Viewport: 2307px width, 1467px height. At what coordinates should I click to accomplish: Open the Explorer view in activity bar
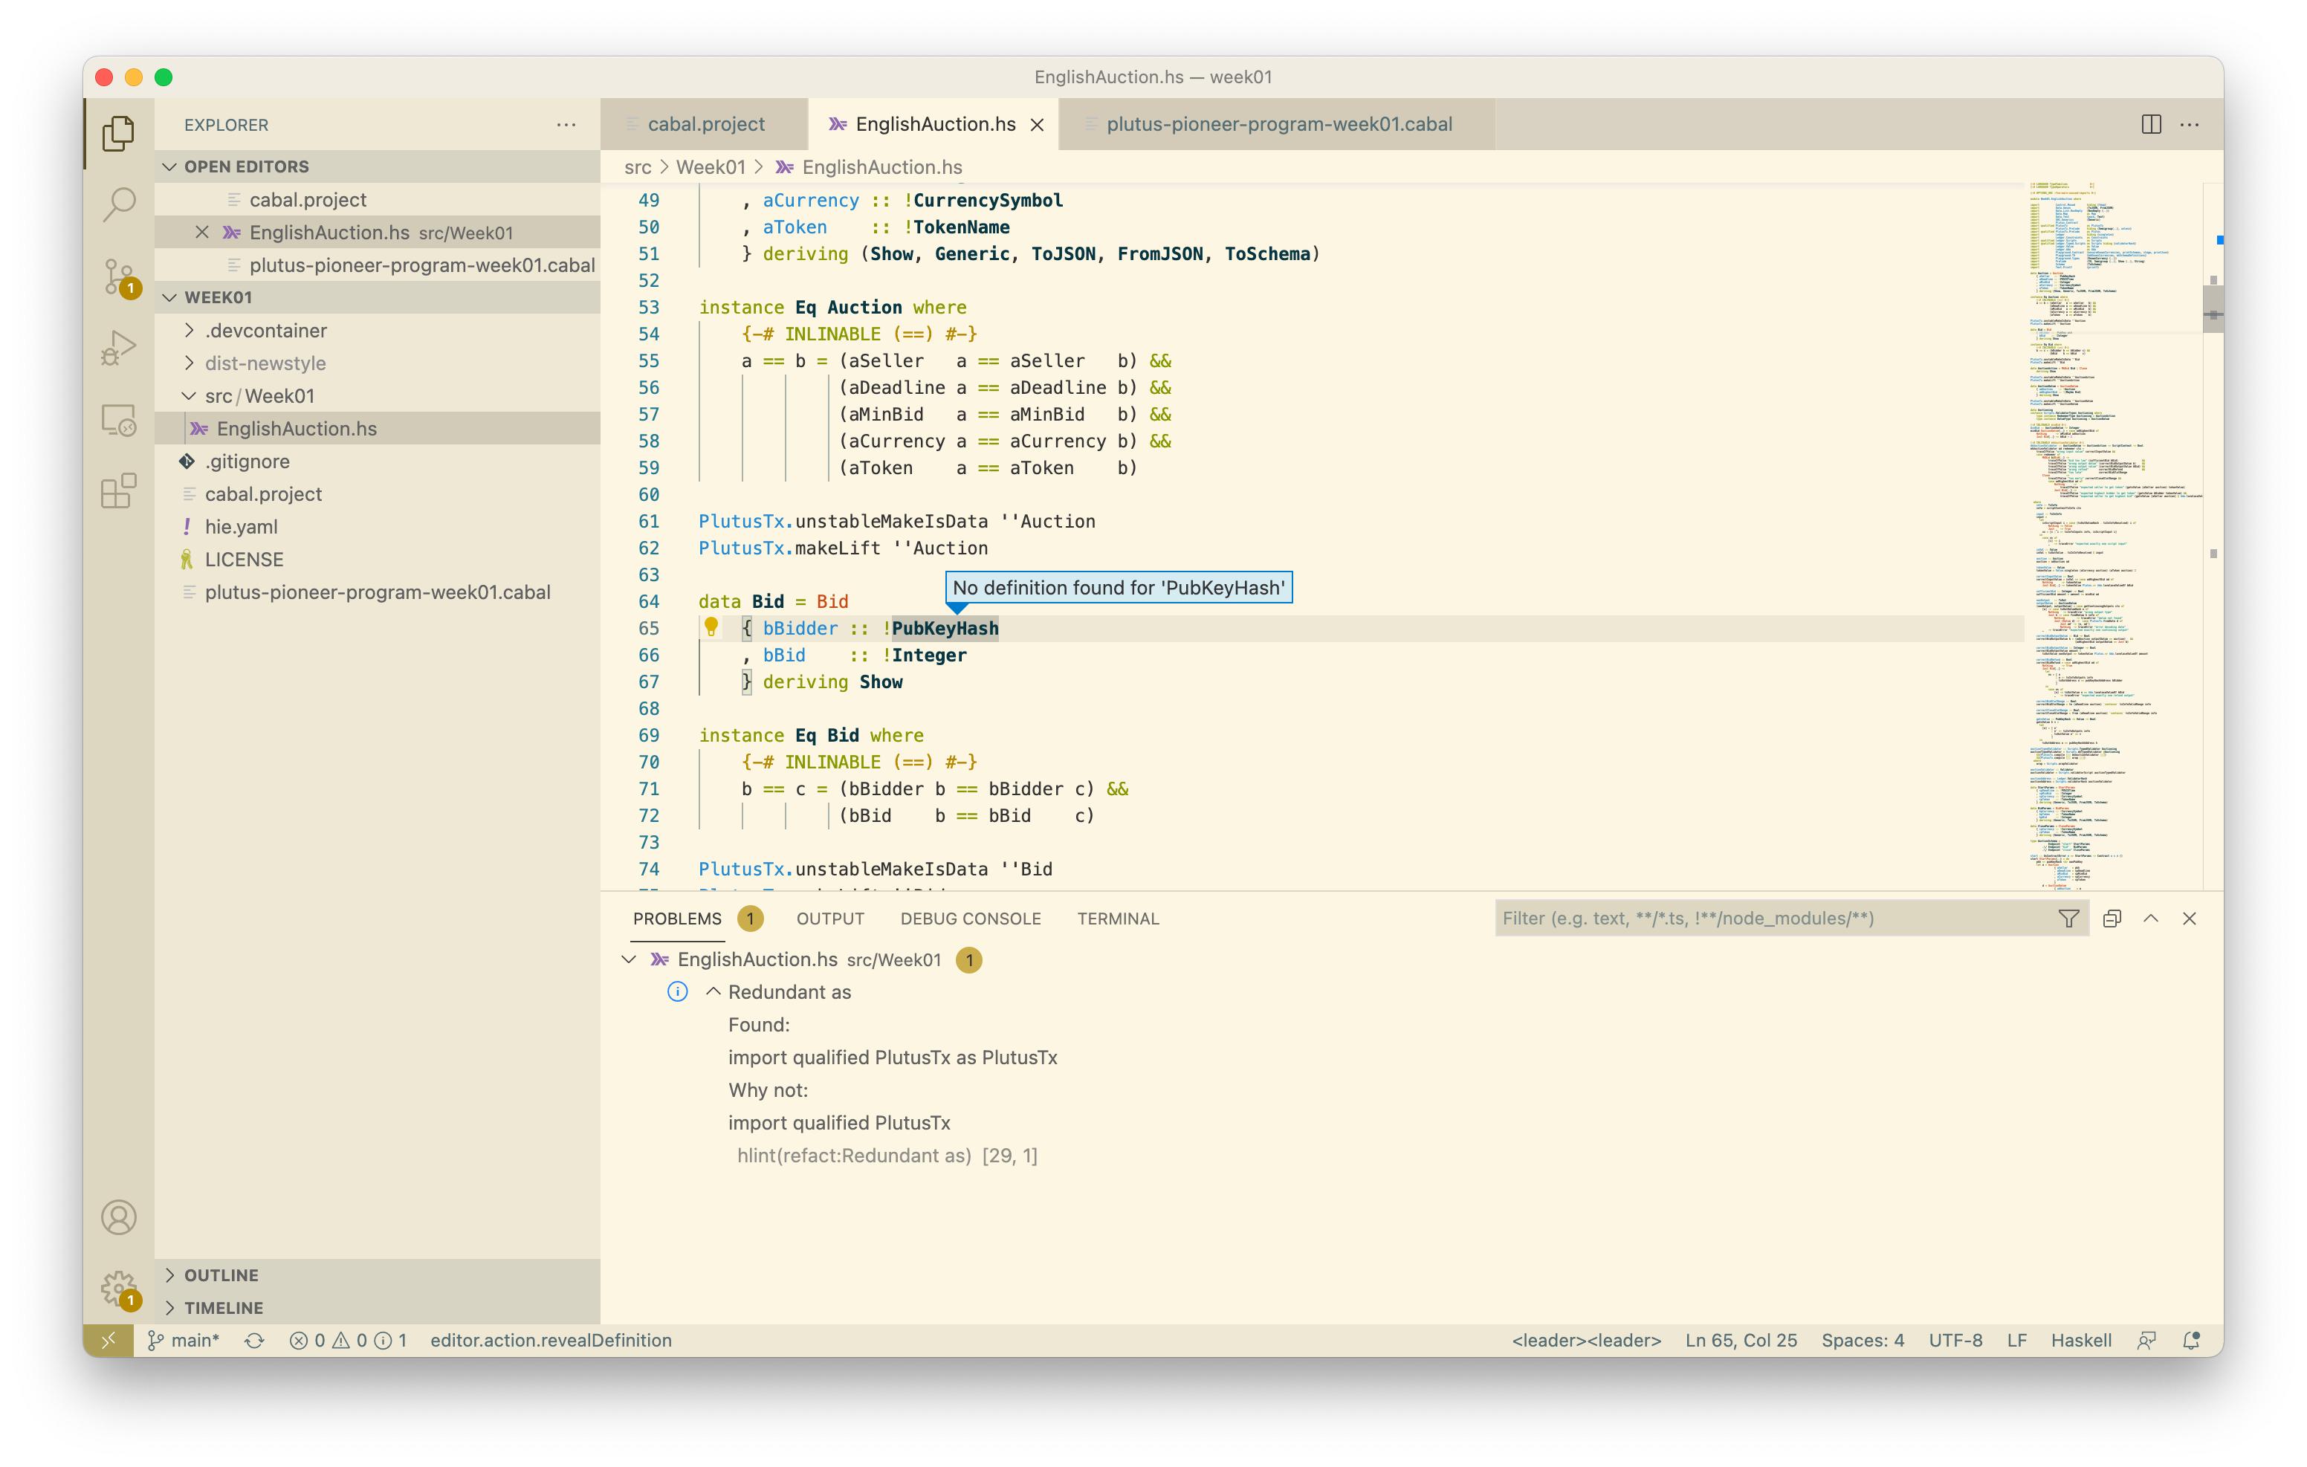118,133
